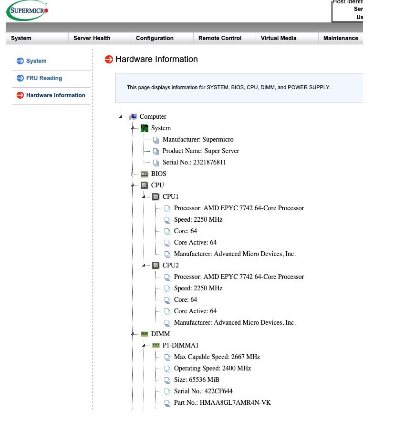Click the DIMM memory module icon
The image size is (394, 431).
click(145, 334)
